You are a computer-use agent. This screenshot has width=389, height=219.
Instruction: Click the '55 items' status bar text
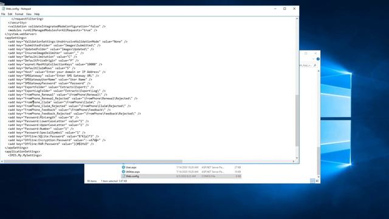pos(92,181)
